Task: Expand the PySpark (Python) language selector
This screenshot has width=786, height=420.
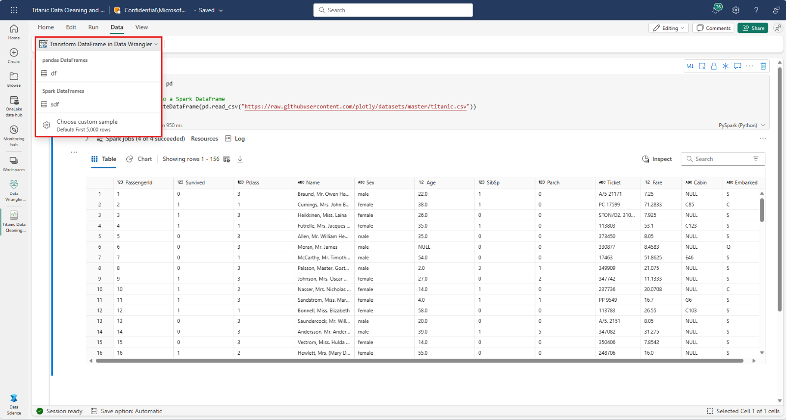Action: (742, 125)
